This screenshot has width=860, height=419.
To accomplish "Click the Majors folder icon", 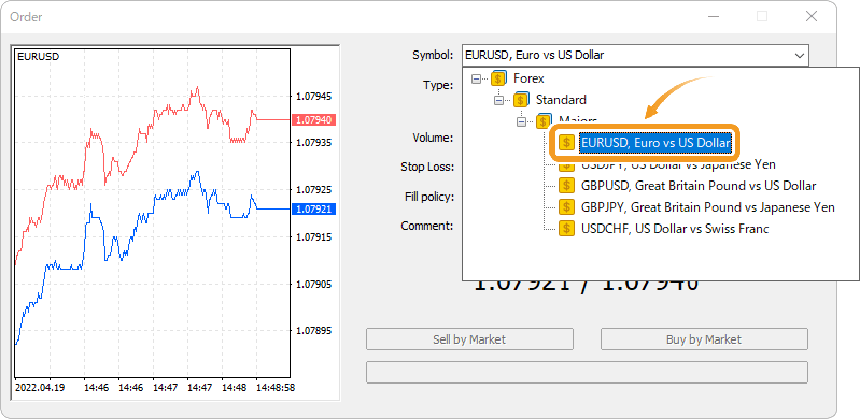I will pyautogui.click(x=544, y=121).
